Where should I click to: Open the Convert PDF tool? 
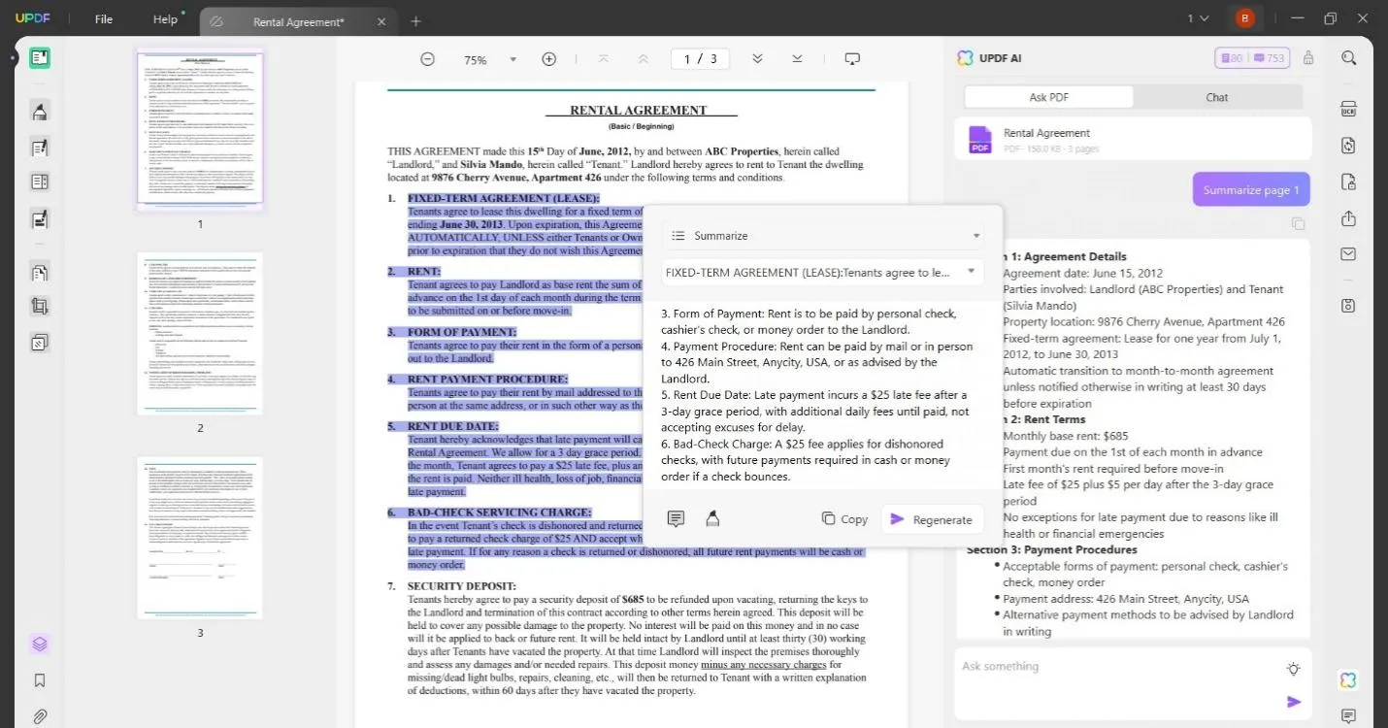click(x=1348, y=146)
